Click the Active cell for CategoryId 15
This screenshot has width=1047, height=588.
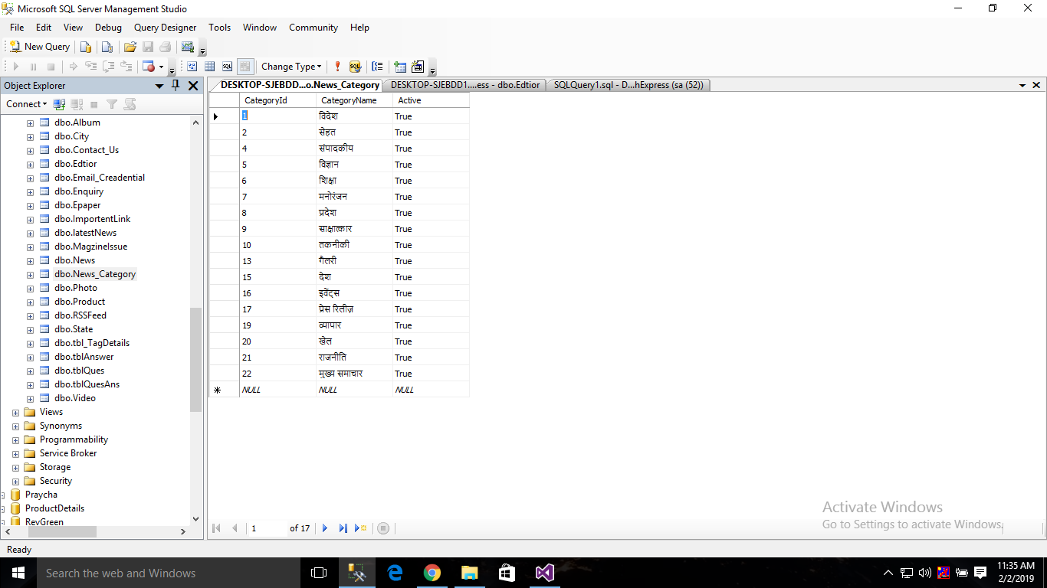pyautogui.click(x=431, y=277)
